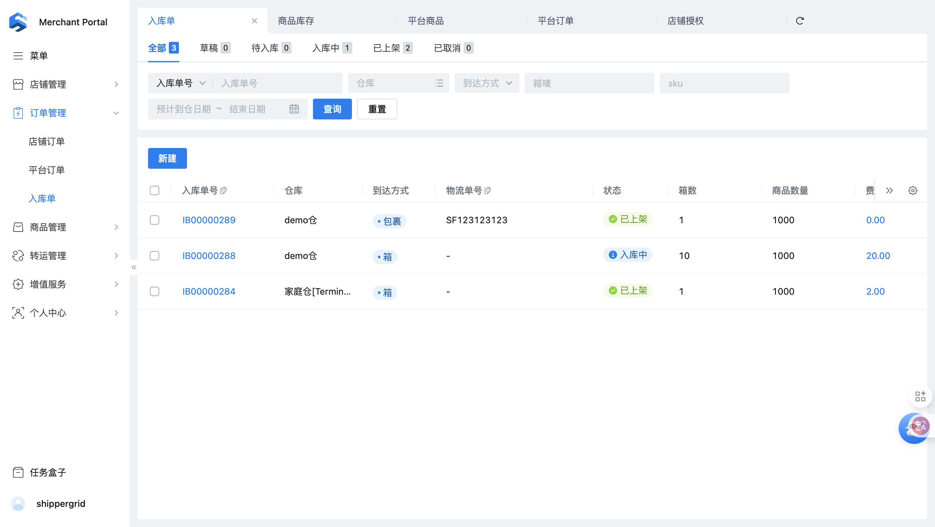935x527 pixels.
Task: Click the 新建 button
Action: [167, 158]
